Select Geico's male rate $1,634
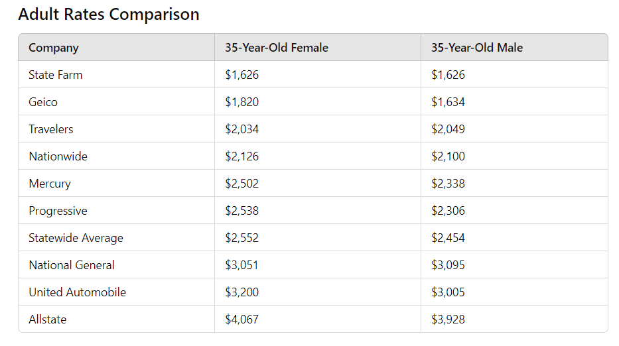619x346 pixels. point(448,102)
